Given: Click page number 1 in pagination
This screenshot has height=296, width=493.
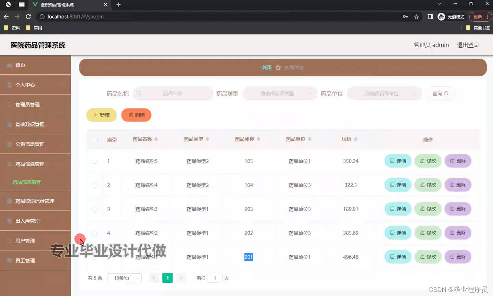Looking at the screenshot, I should click(x=167, y=278).
